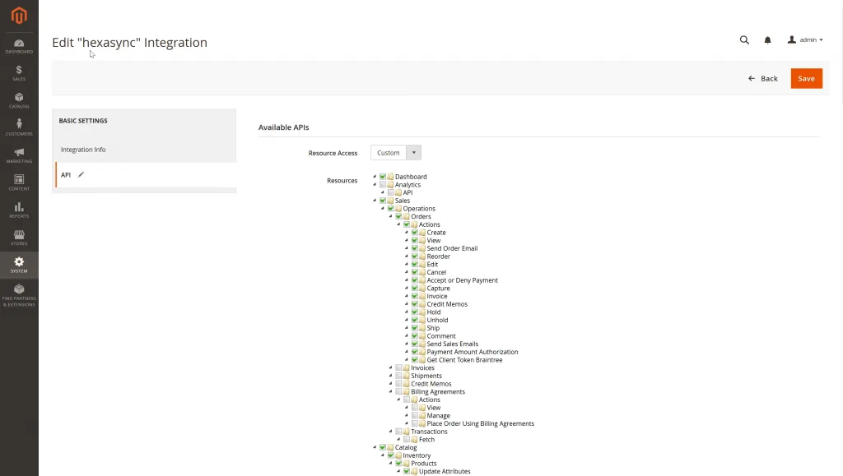Open the Customers sidebar menu
Viewport: 843px width, 476px height.
[x=19, y=127]
